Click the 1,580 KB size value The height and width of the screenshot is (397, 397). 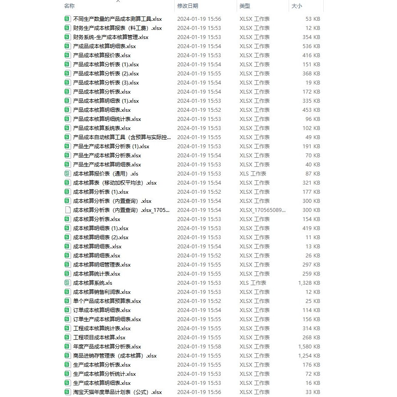[x=309, y=346]
